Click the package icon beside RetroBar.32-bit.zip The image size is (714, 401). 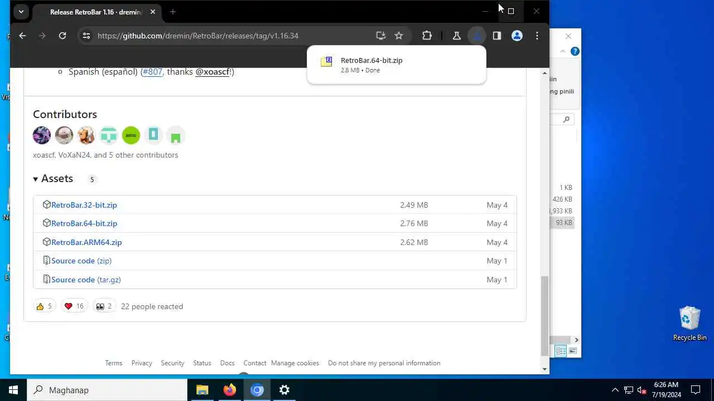point(47,205)
